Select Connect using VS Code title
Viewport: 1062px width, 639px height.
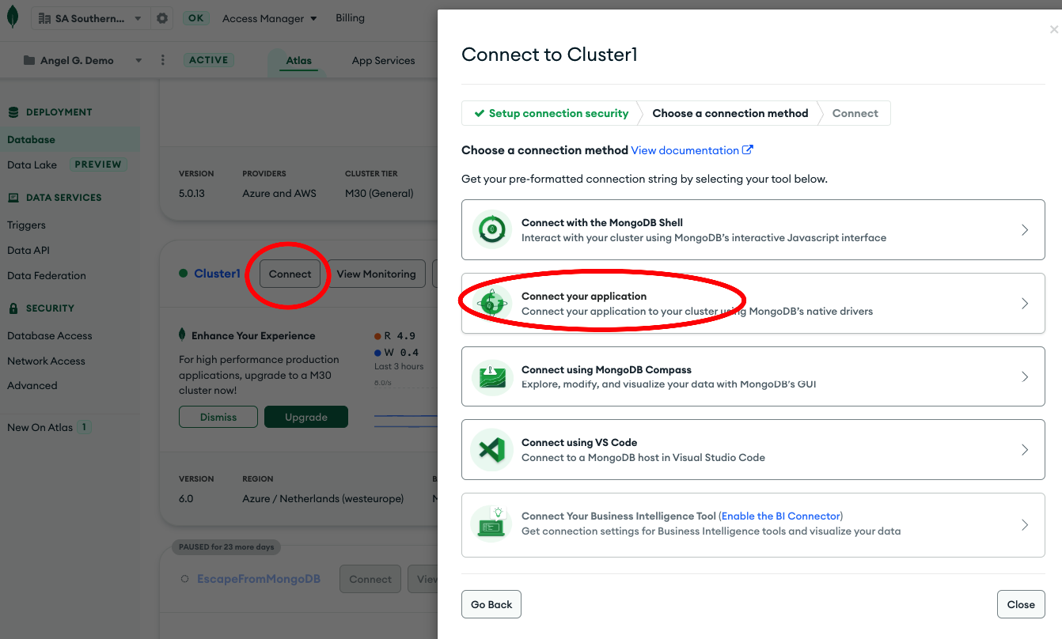tap(579, 443)
